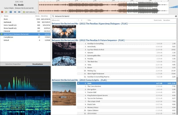178x115 pixels.
Task: Select the Quick Search playlist row
Action: click(x=25, y=34)
